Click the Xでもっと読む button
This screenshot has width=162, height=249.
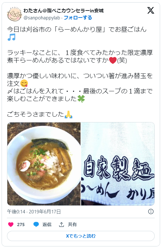[81, 236]
